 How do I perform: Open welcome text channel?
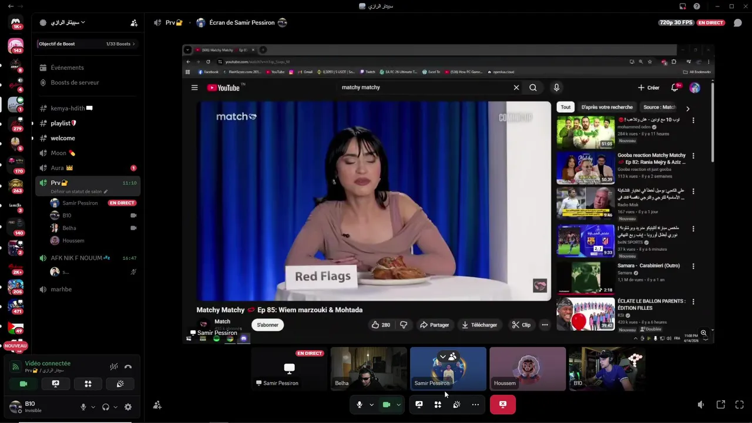tap(88, 138)
